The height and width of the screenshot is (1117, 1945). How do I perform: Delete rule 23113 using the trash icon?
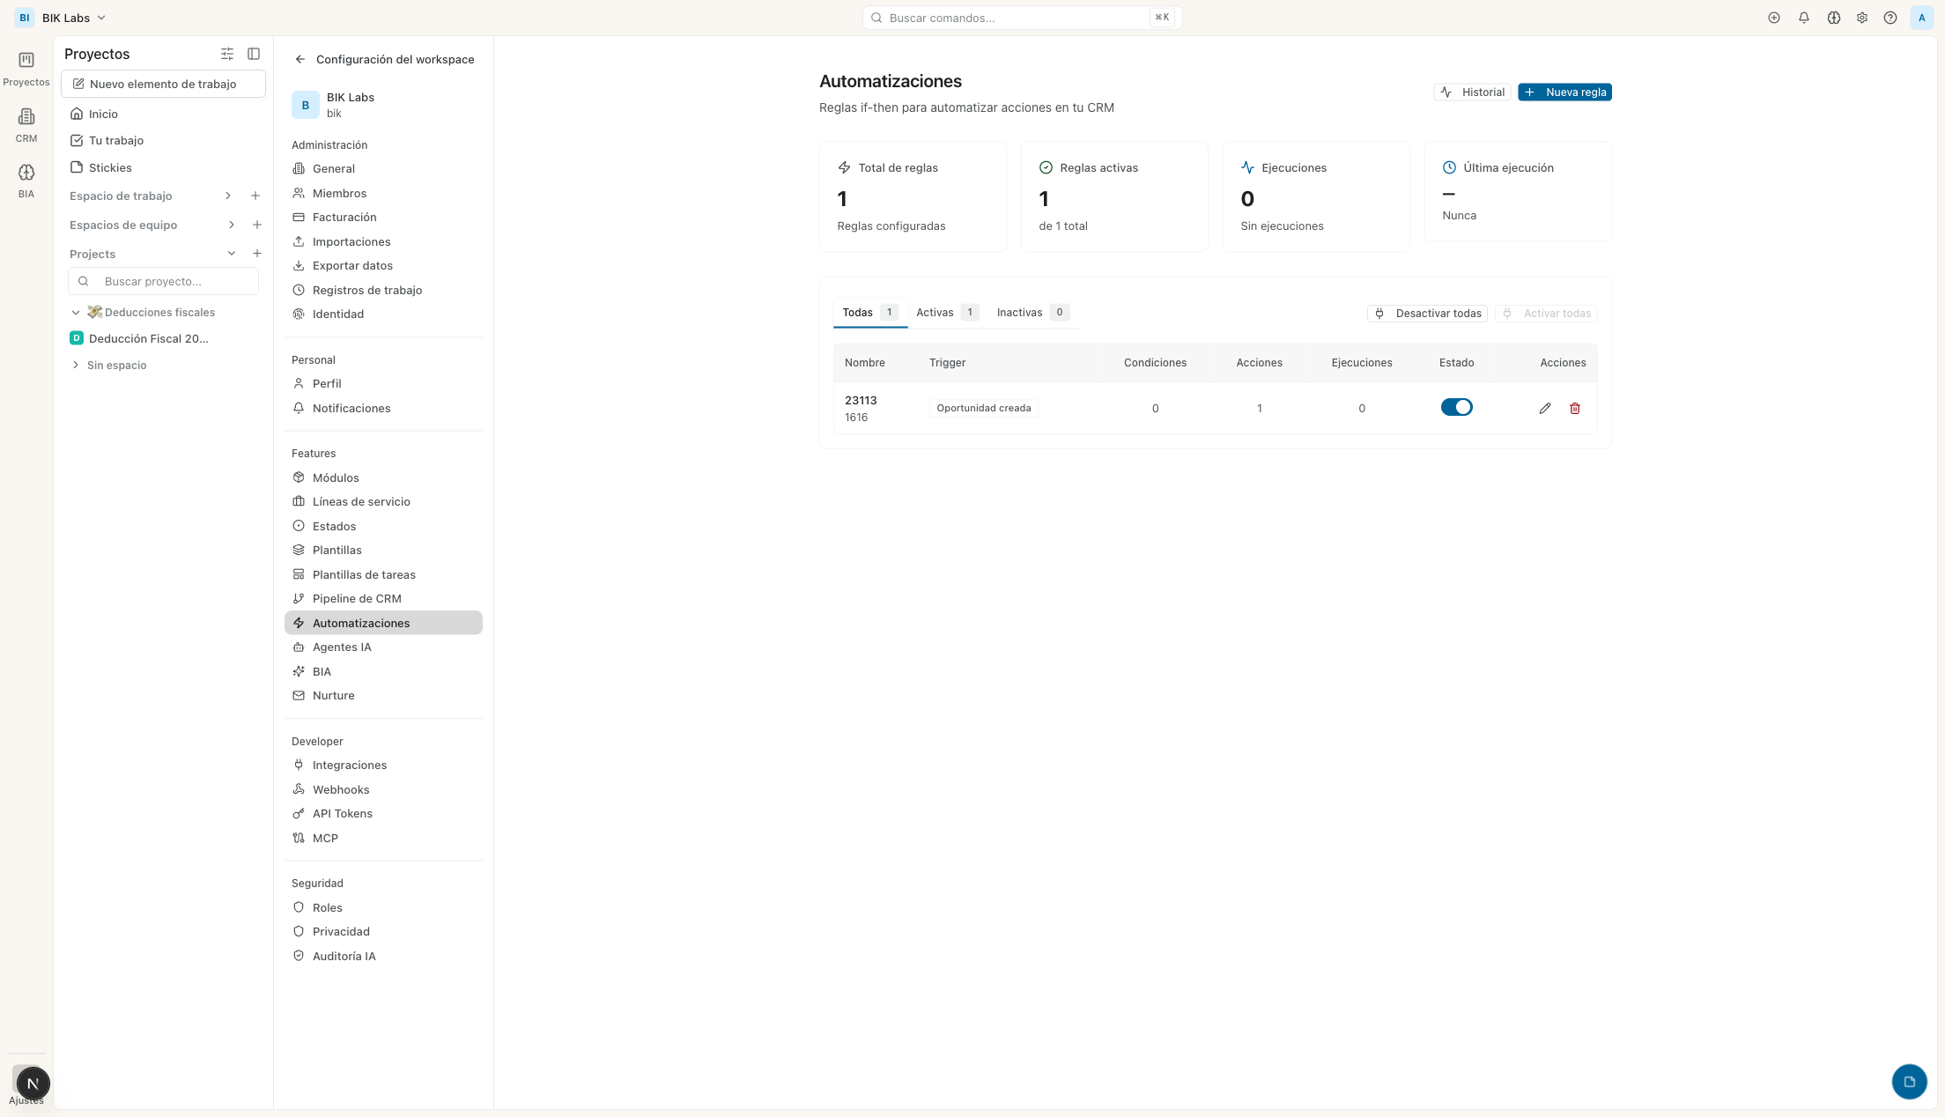(x=1575, y=408)
